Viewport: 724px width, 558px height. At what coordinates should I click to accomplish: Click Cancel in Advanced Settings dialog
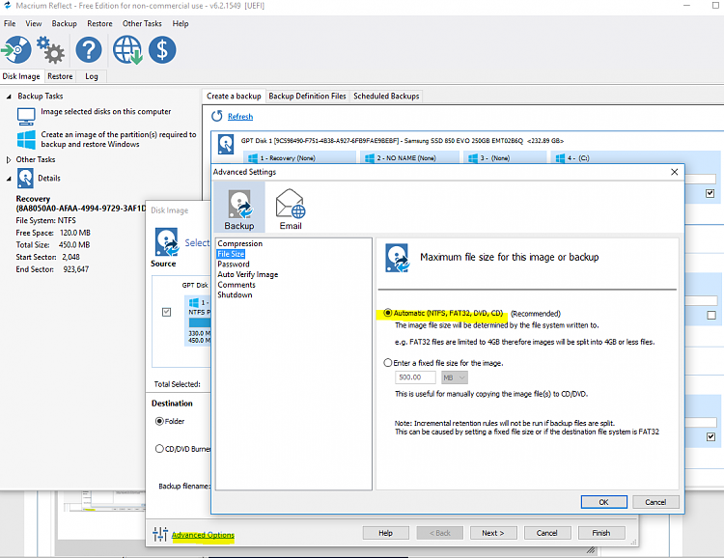(x=655, y=502)
